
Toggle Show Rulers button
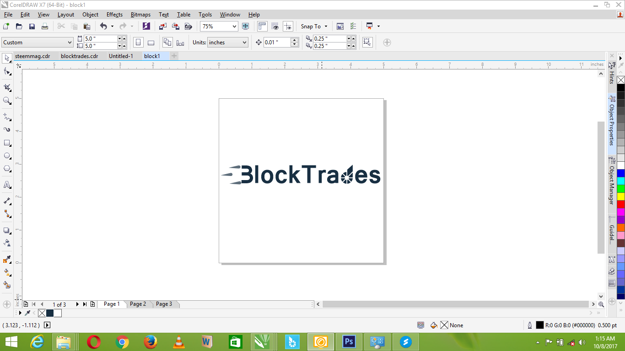coord(262,27)
